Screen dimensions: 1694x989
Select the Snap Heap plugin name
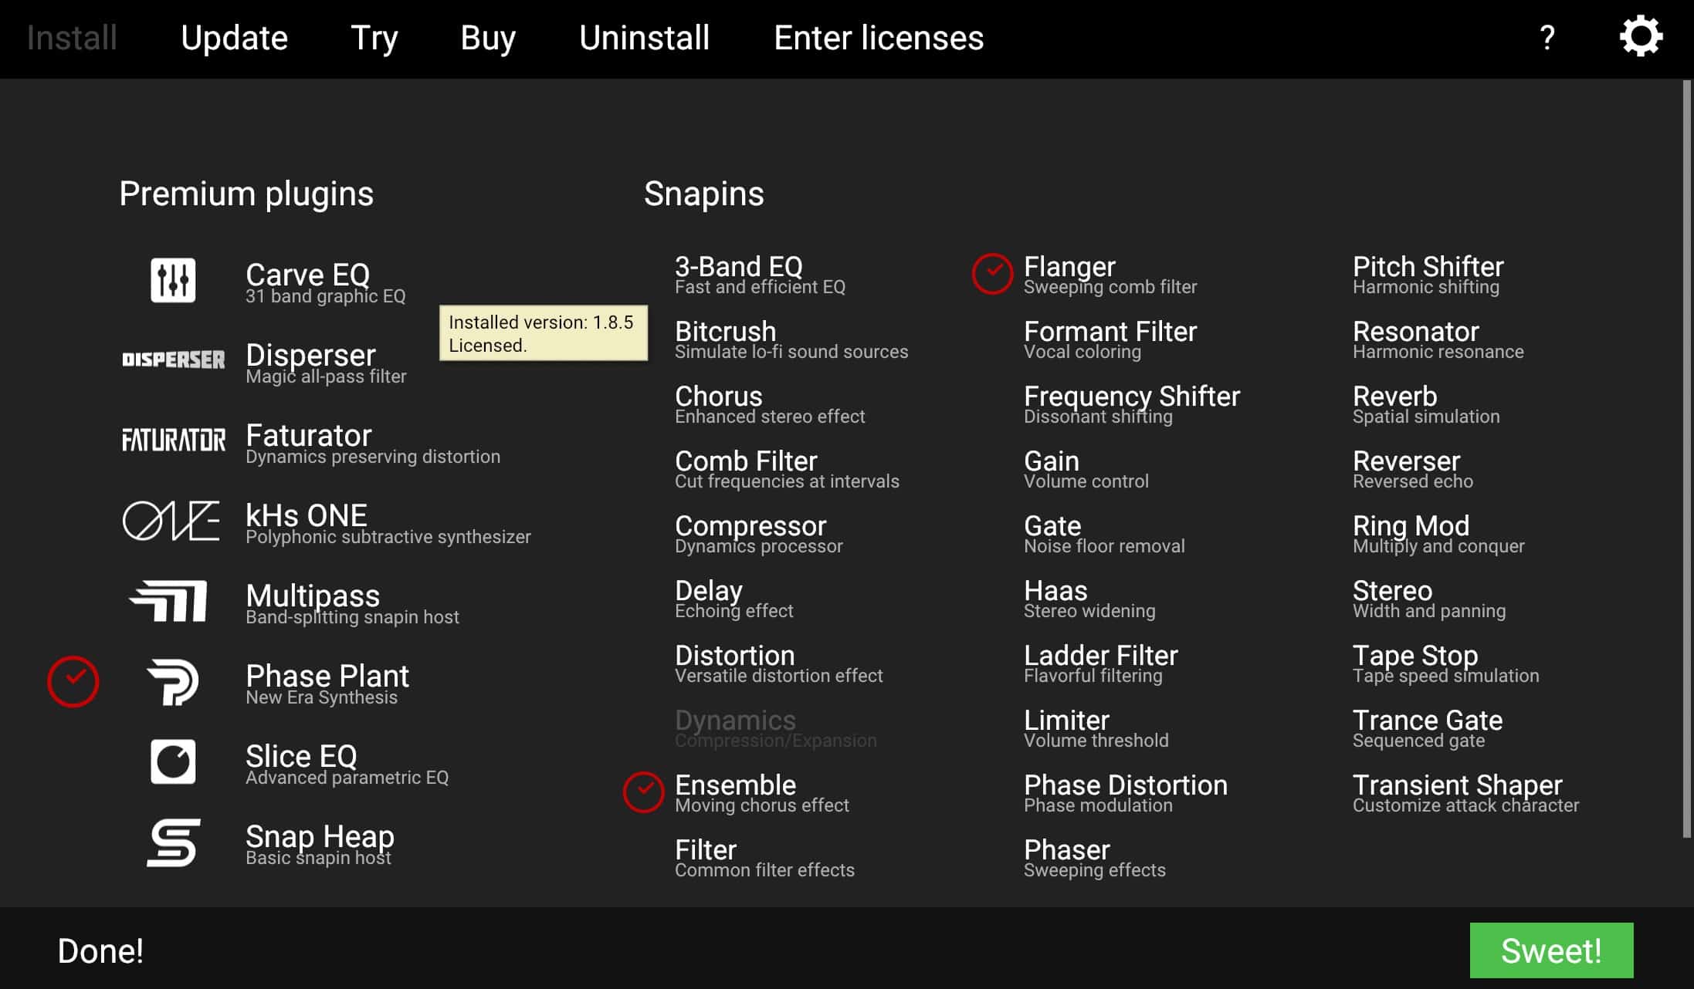(320, 836)
